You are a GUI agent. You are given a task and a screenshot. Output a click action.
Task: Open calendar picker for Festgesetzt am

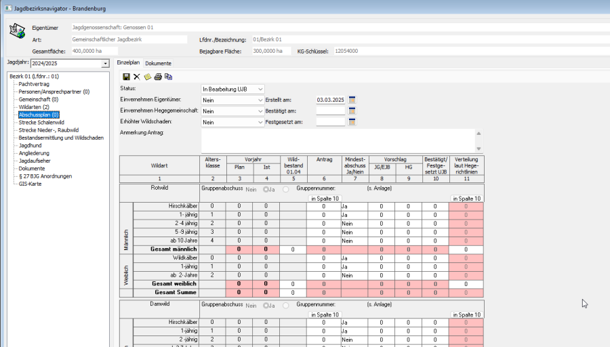pos(352,122)
